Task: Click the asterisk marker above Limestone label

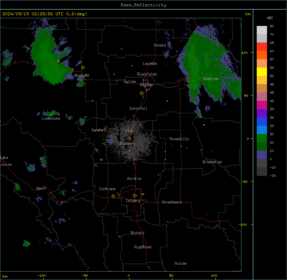Action: 51,115
